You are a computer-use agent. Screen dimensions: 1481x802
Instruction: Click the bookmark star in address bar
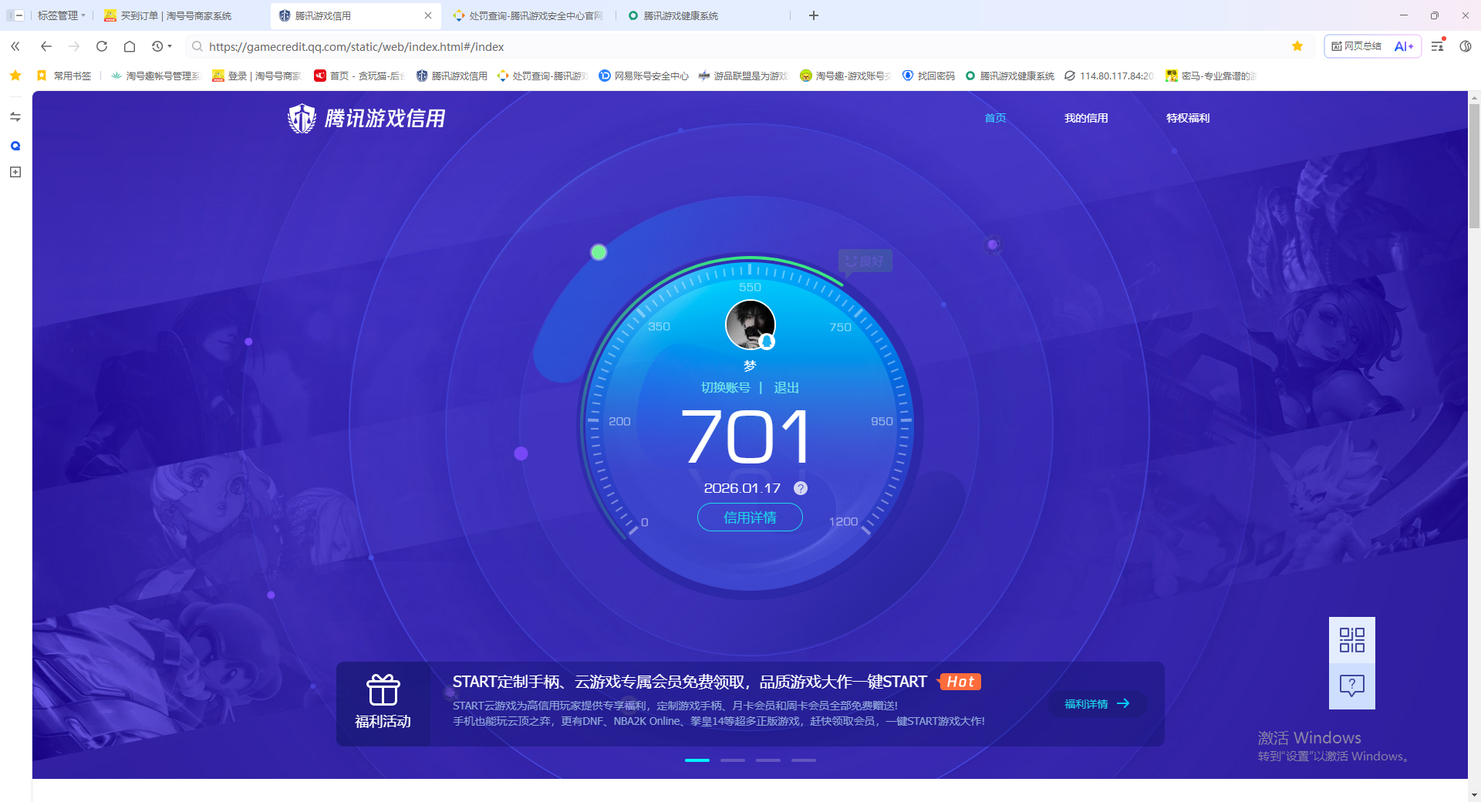pyautogui.click(x=1297, y=46)
